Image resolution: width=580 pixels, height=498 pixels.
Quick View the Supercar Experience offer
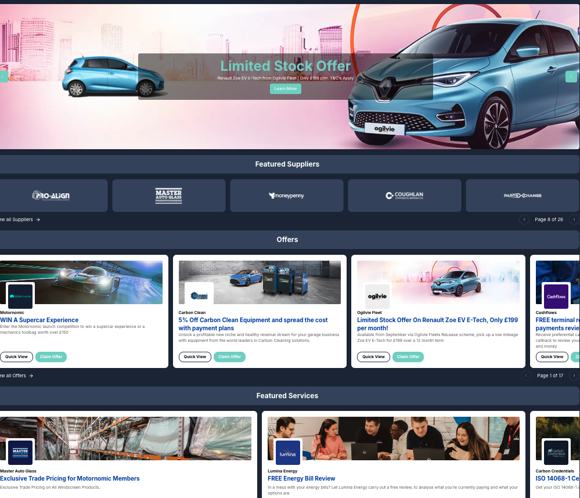coord(16,357)
